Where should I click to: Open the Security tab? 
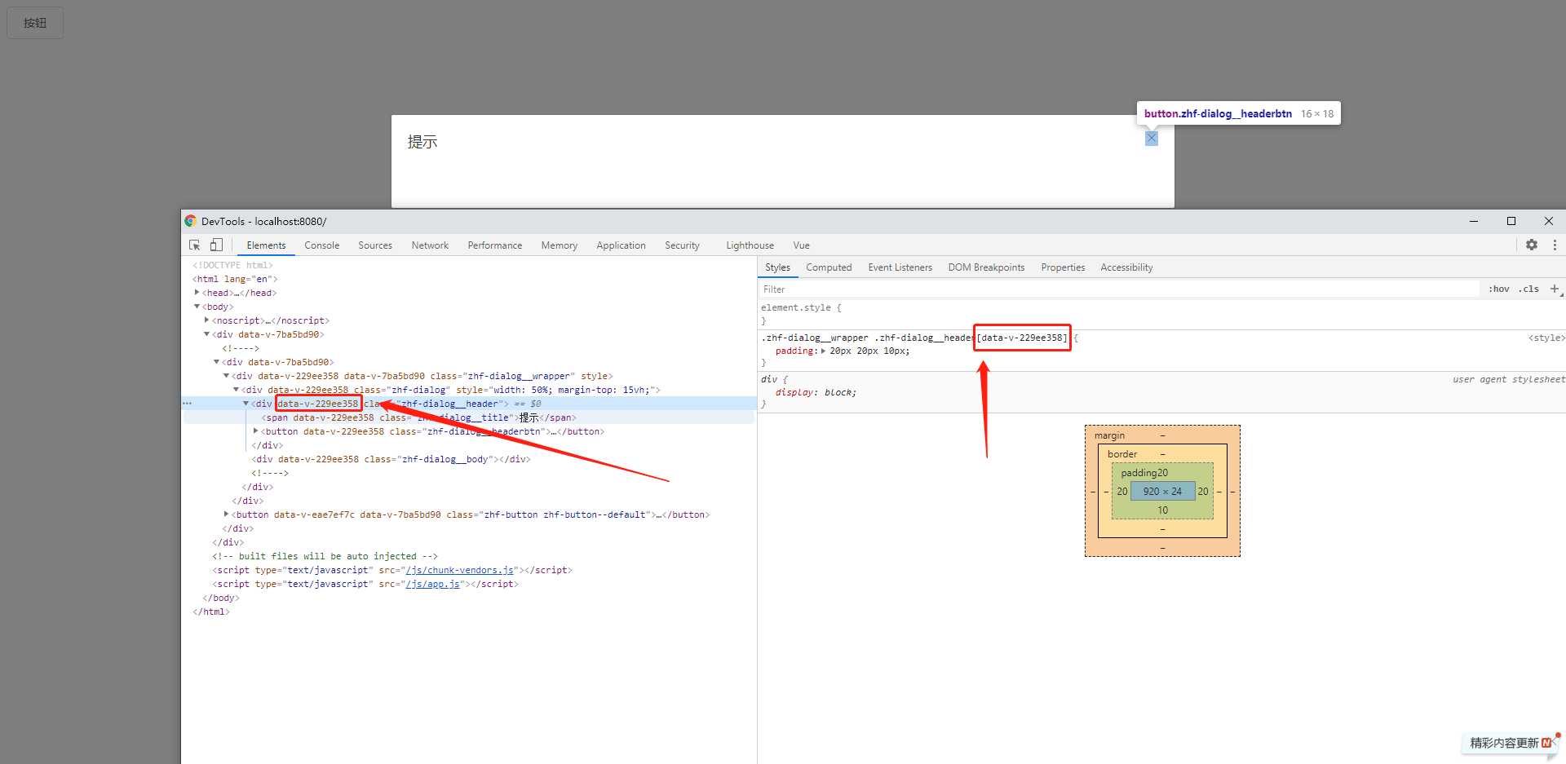pyautogui.click(x=682, y=245)
